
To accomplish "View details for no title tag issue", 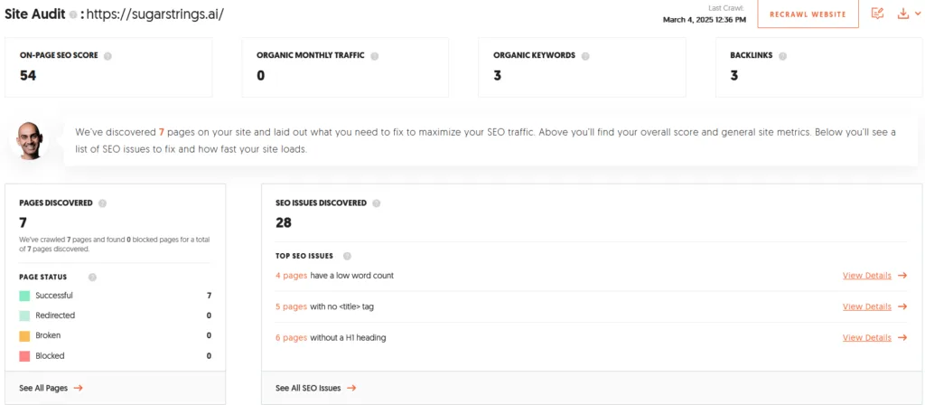I will click(x=866, y=306).
